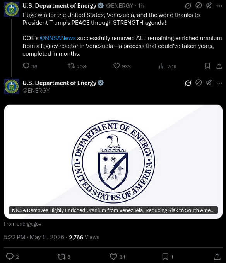The width and height of the screenshot is (226, 263).
Task: Open share menu on the main tweet
Action: [x=217, y=256]
